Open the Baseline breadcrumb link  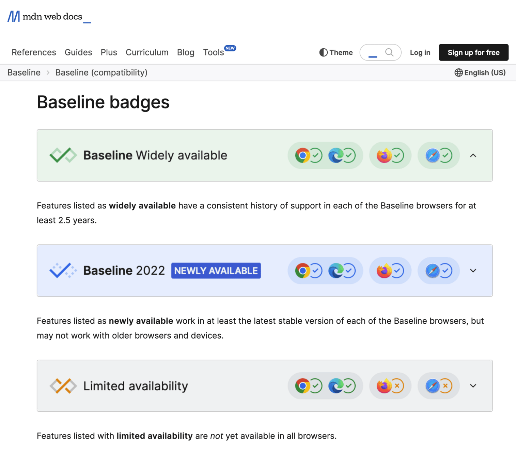click(24, 72)
